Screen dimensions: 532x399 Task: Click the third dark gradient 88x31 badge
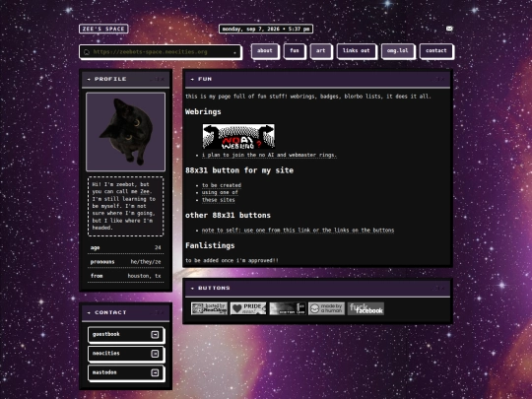288,308
